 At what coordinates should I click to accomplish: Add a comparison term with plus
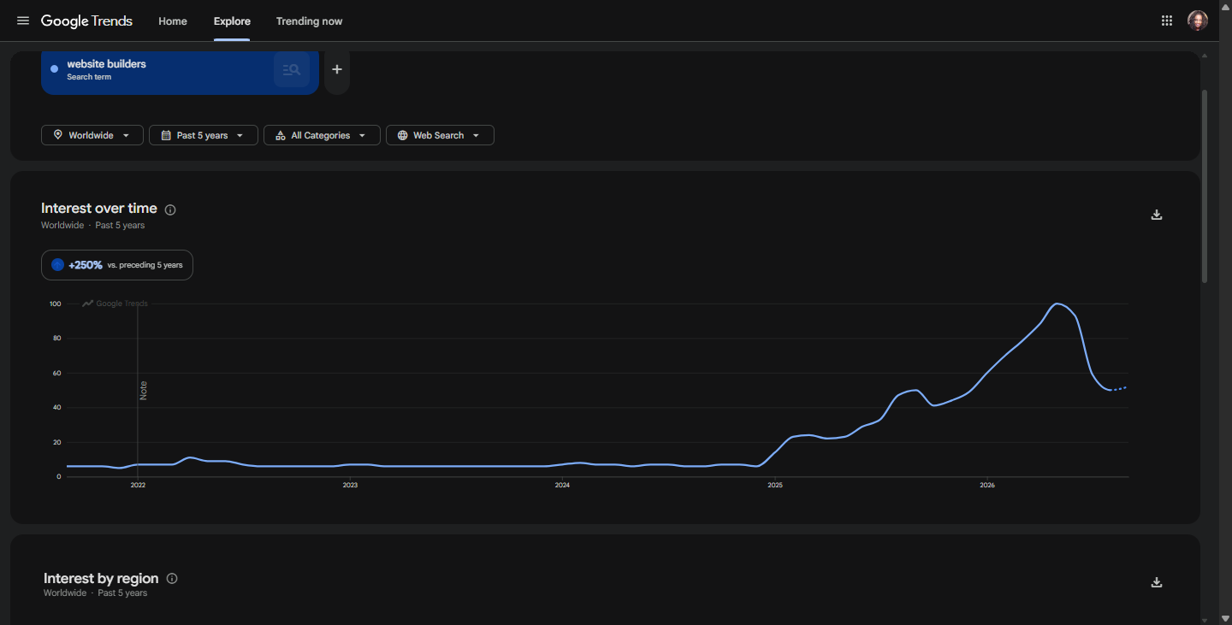[x=337, y=69]
